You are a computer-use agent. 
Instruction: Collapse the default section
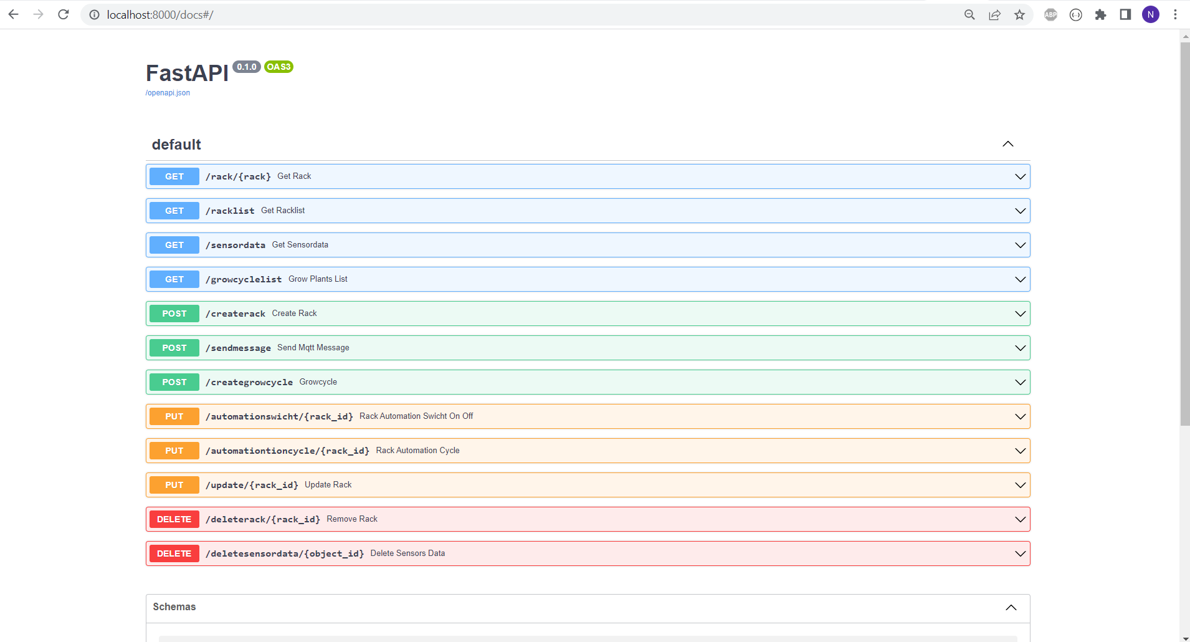point(1007,144)
